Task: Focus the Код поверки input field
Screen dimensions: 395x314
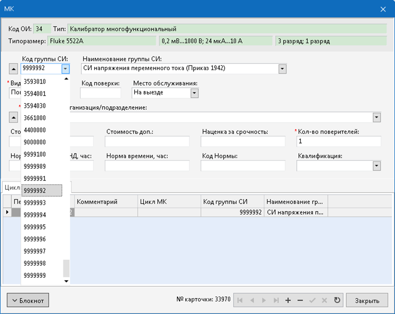Action: (101, 93)
